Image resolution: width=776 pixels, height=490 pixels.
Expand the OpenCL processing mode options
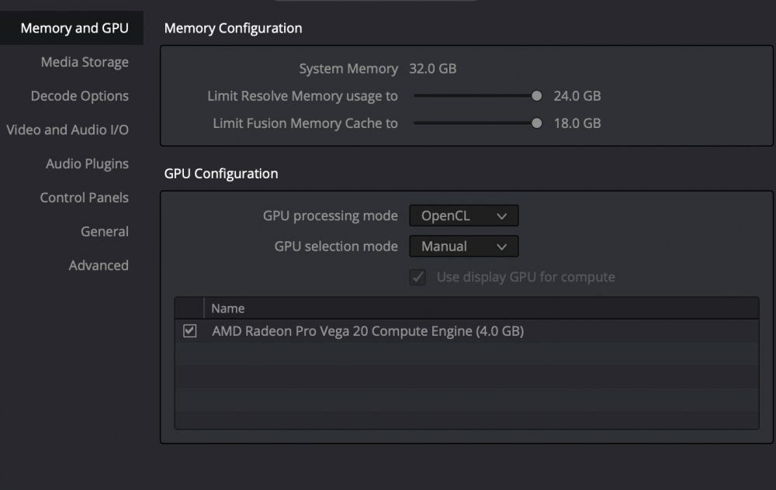[x=463, y=216]
